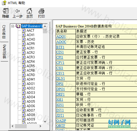Viewport: 137px width, 131px height.
Task: Click tree scrollbar down arrow
Action: 45,121
